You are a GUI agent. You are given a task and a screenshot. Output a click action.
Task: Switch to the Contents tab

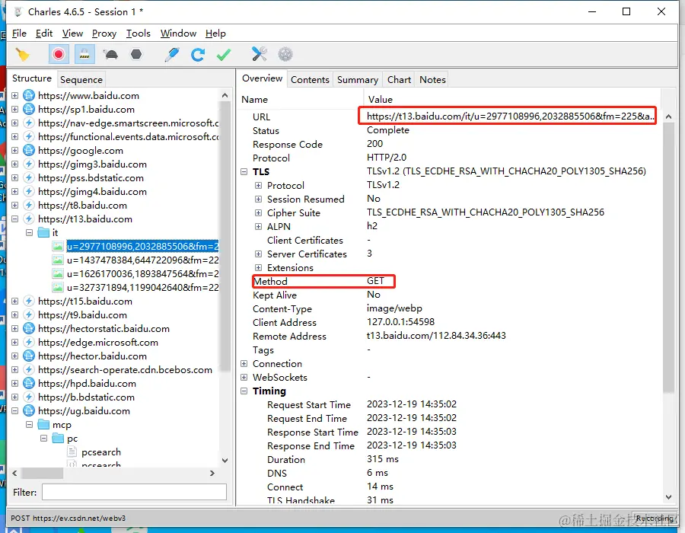click(x=310, y=79)
